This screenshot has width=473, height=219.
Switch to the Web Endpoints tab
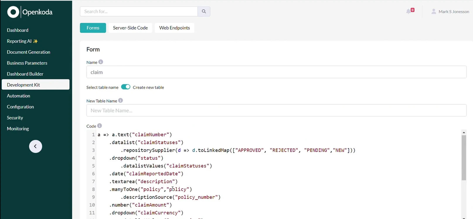tap(175, 28)
